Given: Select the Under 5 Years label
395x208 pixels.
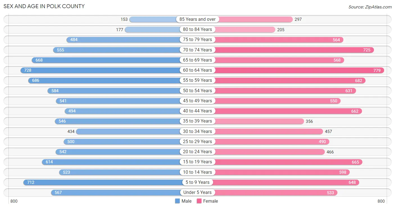Looking at the screenshot, I should tap(197, 193).
